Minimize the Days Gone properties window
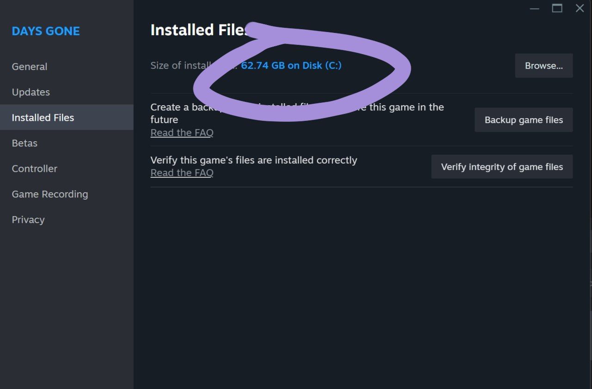The image size is (592, 389). [535, 9]
